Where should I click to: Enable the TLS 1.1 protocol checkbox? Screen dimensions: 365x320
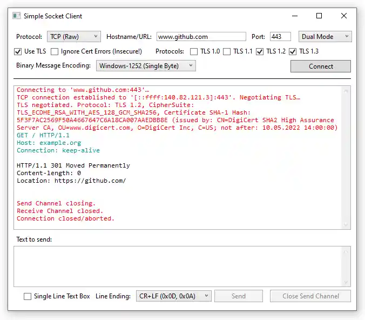[x=227, y=52]
